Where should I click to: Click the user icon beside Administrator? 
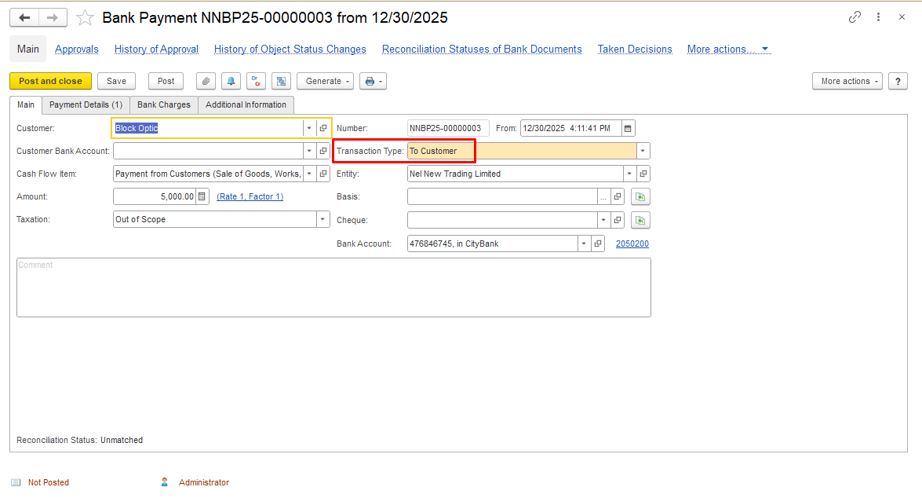click(165, 482)
